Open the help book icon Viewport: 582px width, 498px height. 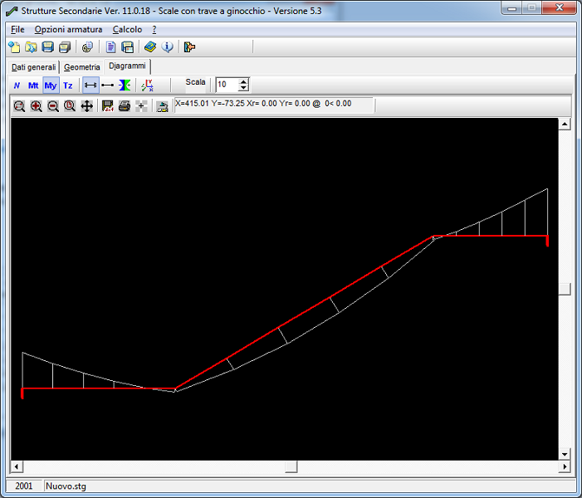point(150,47)
